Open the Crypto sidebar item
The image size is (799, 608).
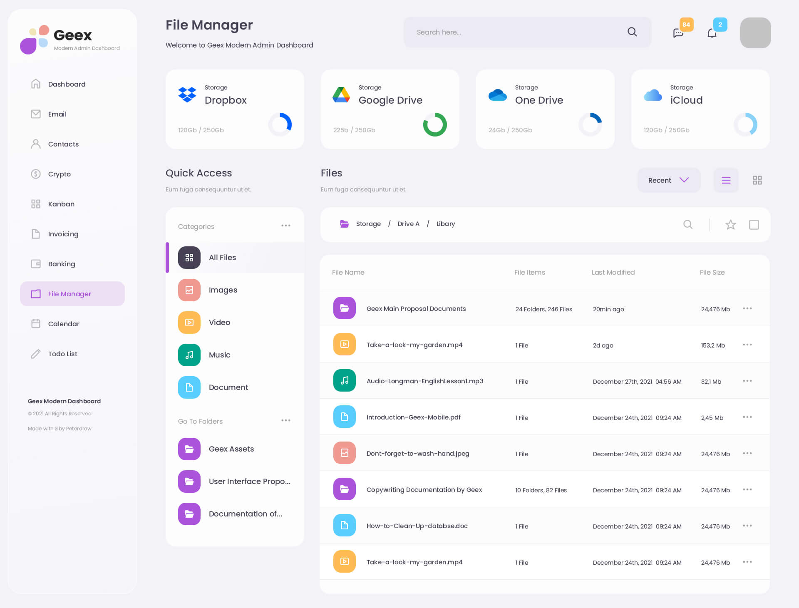59,174
